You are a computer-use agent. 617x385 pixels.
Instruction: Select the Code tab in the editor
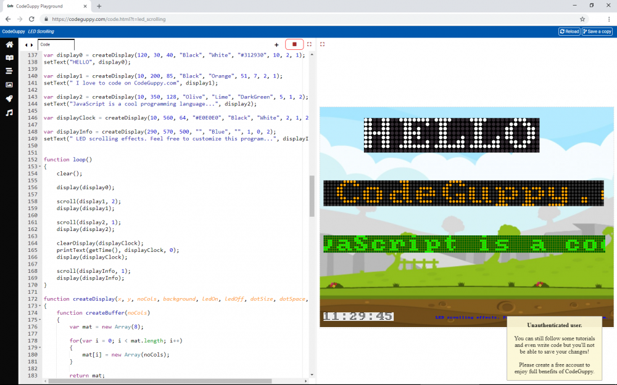click(56, 44)
